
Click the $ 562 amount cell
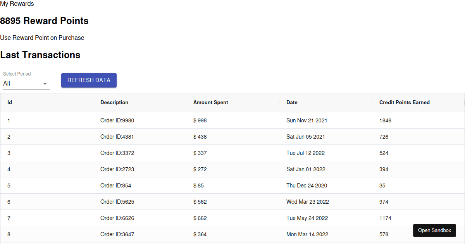click(200, 202)
